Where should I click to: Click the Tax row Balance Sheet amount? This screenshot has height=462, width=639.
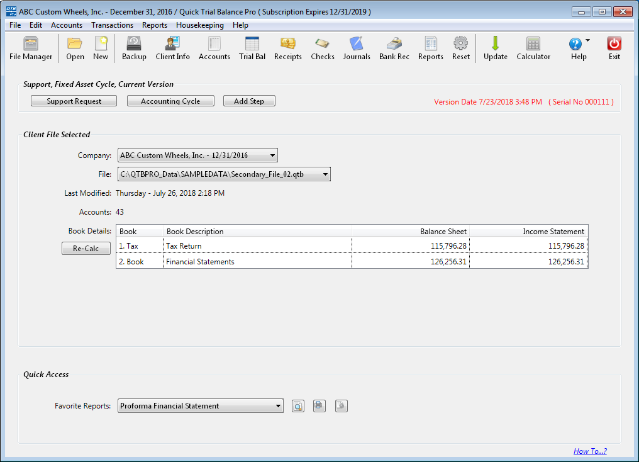coord(411,246)
